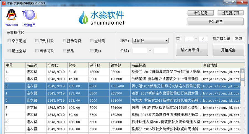The height and width of the screenshot is (134, 249).
Task: Click the 商品标题 column header
Action: (x=166, y=65)
